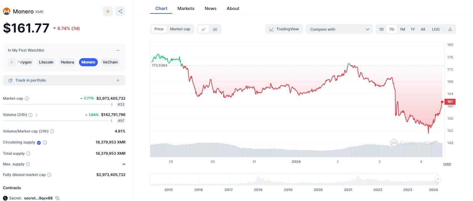This screenshot has width=473, height=201.
Task: Click the $2,973,405,732 market cap value
Action: click(111, 98)
